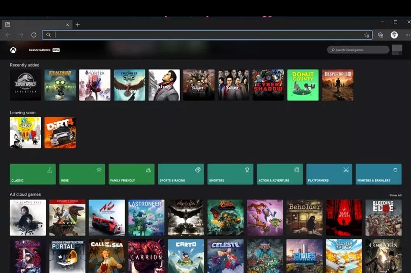The image size is (411, 273).
Task: Open Jurassic World Evolution game tile
Action: click(x=25, y=85)
